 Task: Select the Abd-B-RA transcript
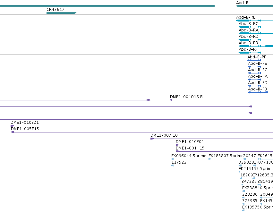tap(256, 33)
